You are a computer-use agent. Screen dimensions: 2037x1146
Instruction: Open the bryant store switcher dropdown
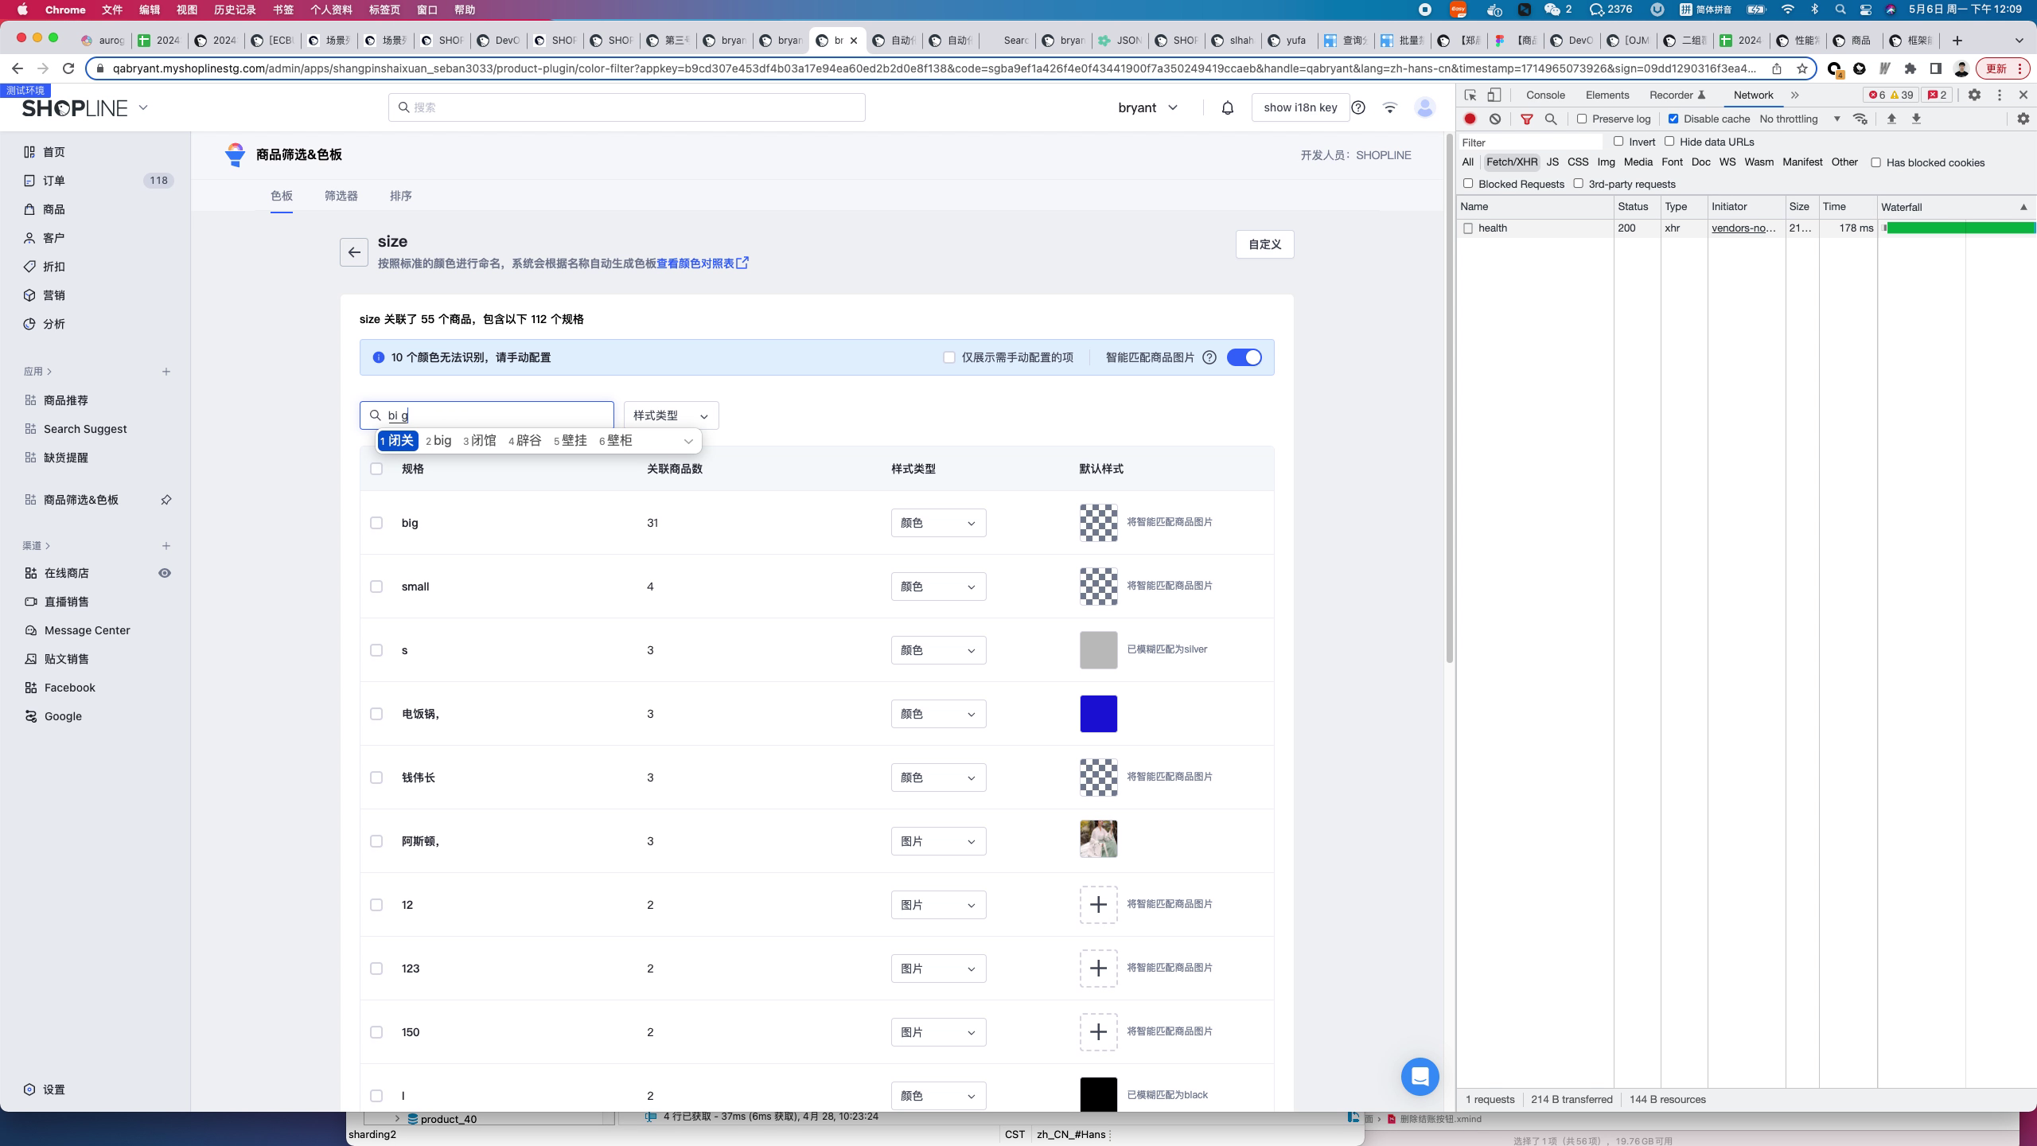pos(1147,107)
